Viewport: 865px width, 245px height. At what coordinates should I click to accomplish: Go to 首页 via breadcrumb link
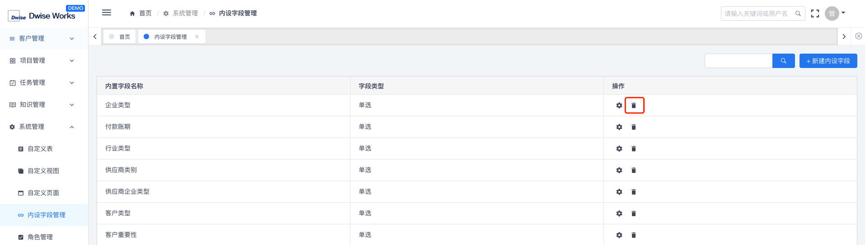(x=141, y=14)
